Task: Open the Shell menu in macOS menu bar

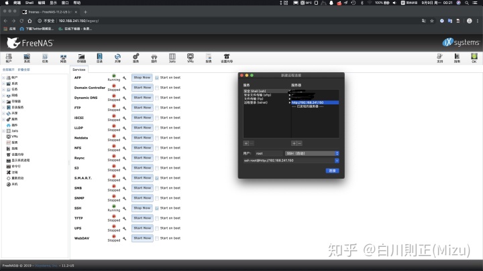Action: 30,3
